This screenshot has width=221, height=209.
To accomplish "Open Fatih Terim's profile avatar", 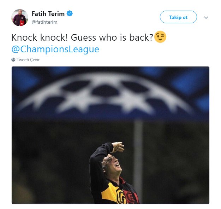I will [x=19, y=18].
